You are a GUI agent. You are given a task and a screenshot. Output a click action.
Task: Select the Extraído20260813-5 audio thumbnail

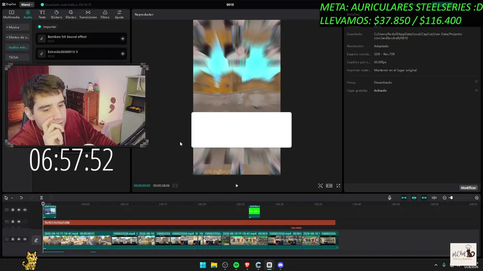(42, 53)
